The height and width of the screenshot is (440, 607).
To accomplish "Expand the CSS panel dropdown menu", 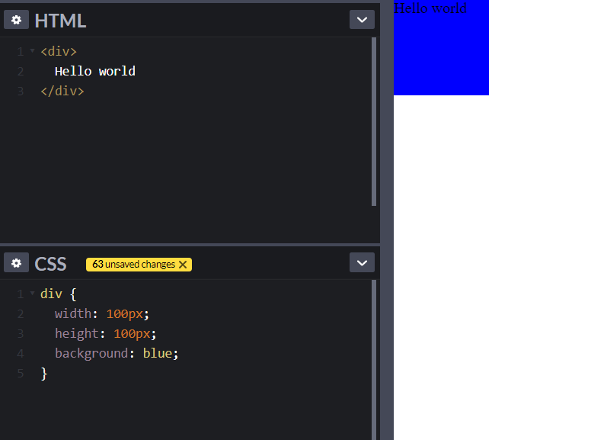I will click(362, 263).
